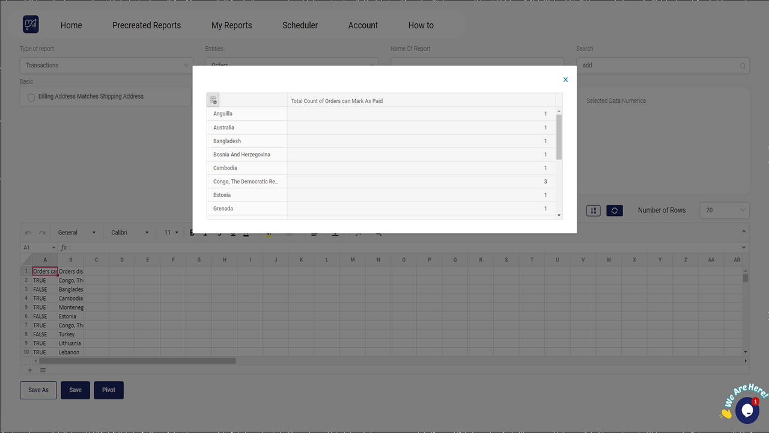Click the Selected Data Numerica panel label
The image size is (769, 433).
point(616,101)
